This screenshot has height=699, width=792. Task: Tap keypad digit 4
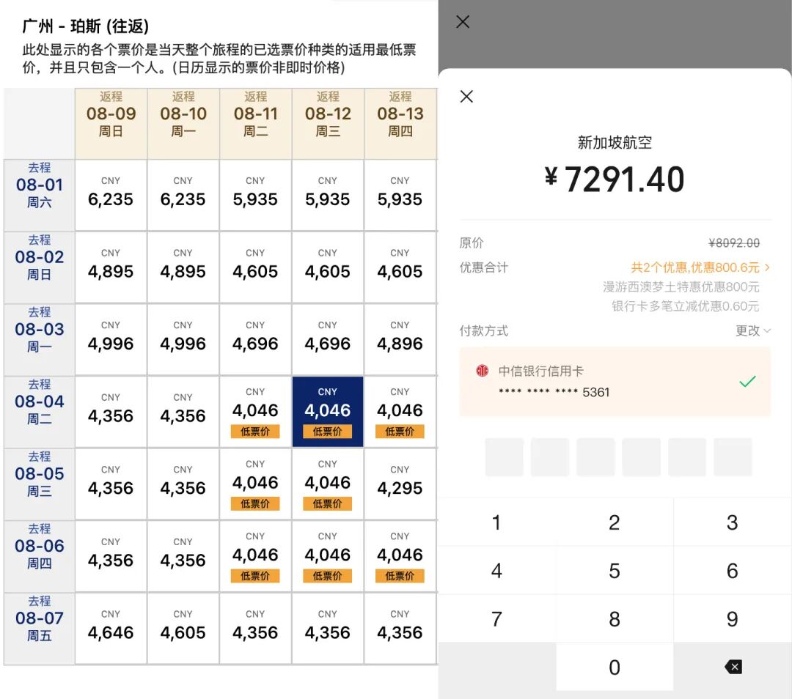pos(496,571)
